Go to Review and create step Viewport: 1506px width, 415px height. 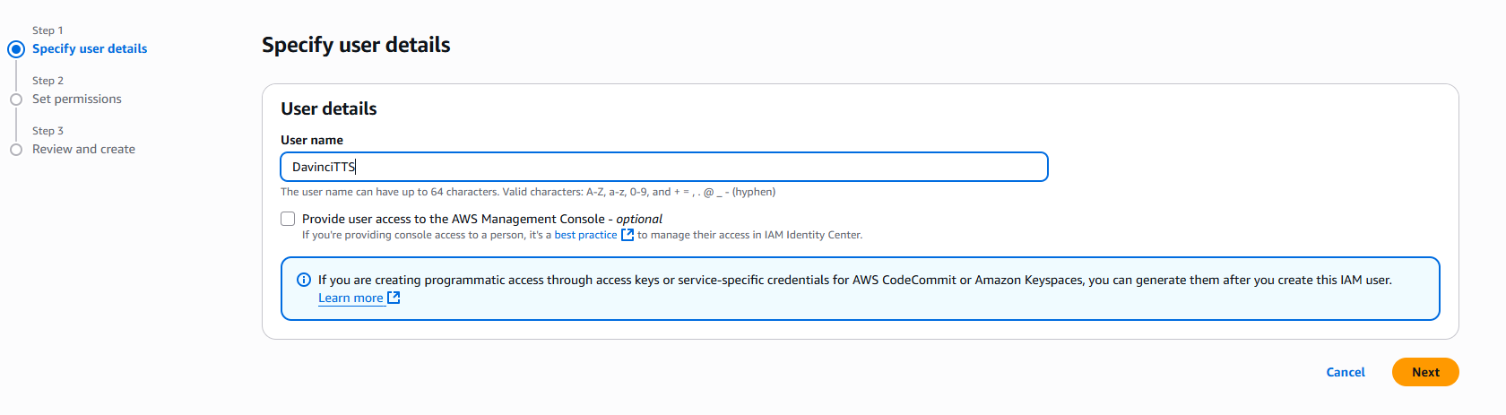[x=83, y=149]
